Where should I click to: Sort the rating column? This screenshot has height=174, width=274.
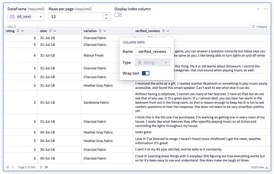coord(18,31)
